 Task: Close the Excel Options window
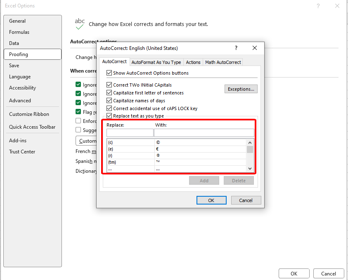337,6
